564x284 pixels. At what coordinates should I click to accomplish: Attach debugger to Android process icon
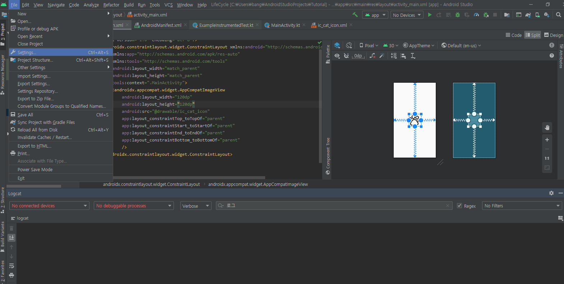pos(486,15)
